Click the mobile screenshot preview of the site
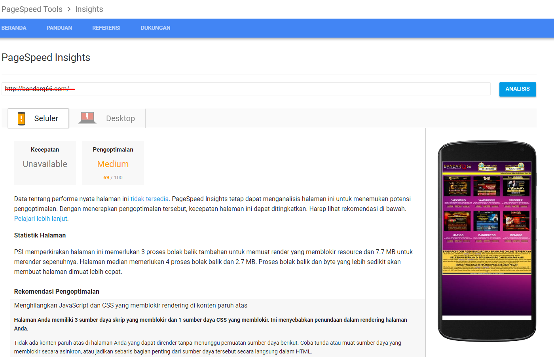This screenshot has height=357, width=554. tap(487, 241)
